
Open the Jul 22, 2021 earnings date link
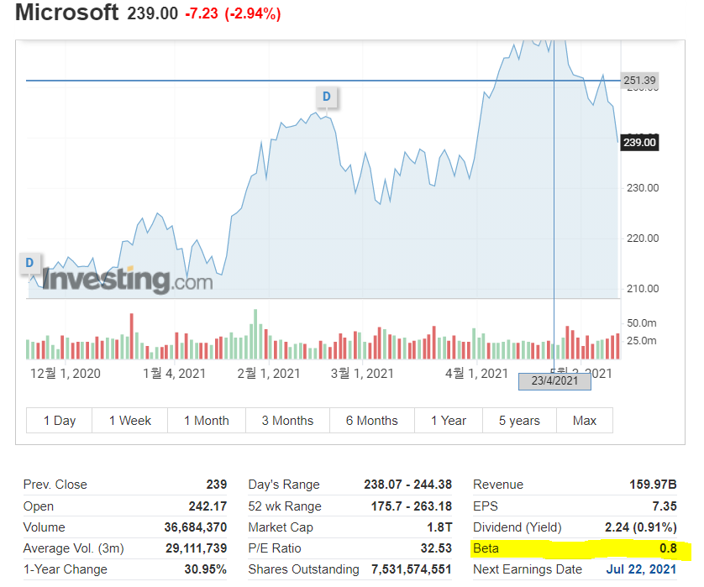tap(641, 569)
